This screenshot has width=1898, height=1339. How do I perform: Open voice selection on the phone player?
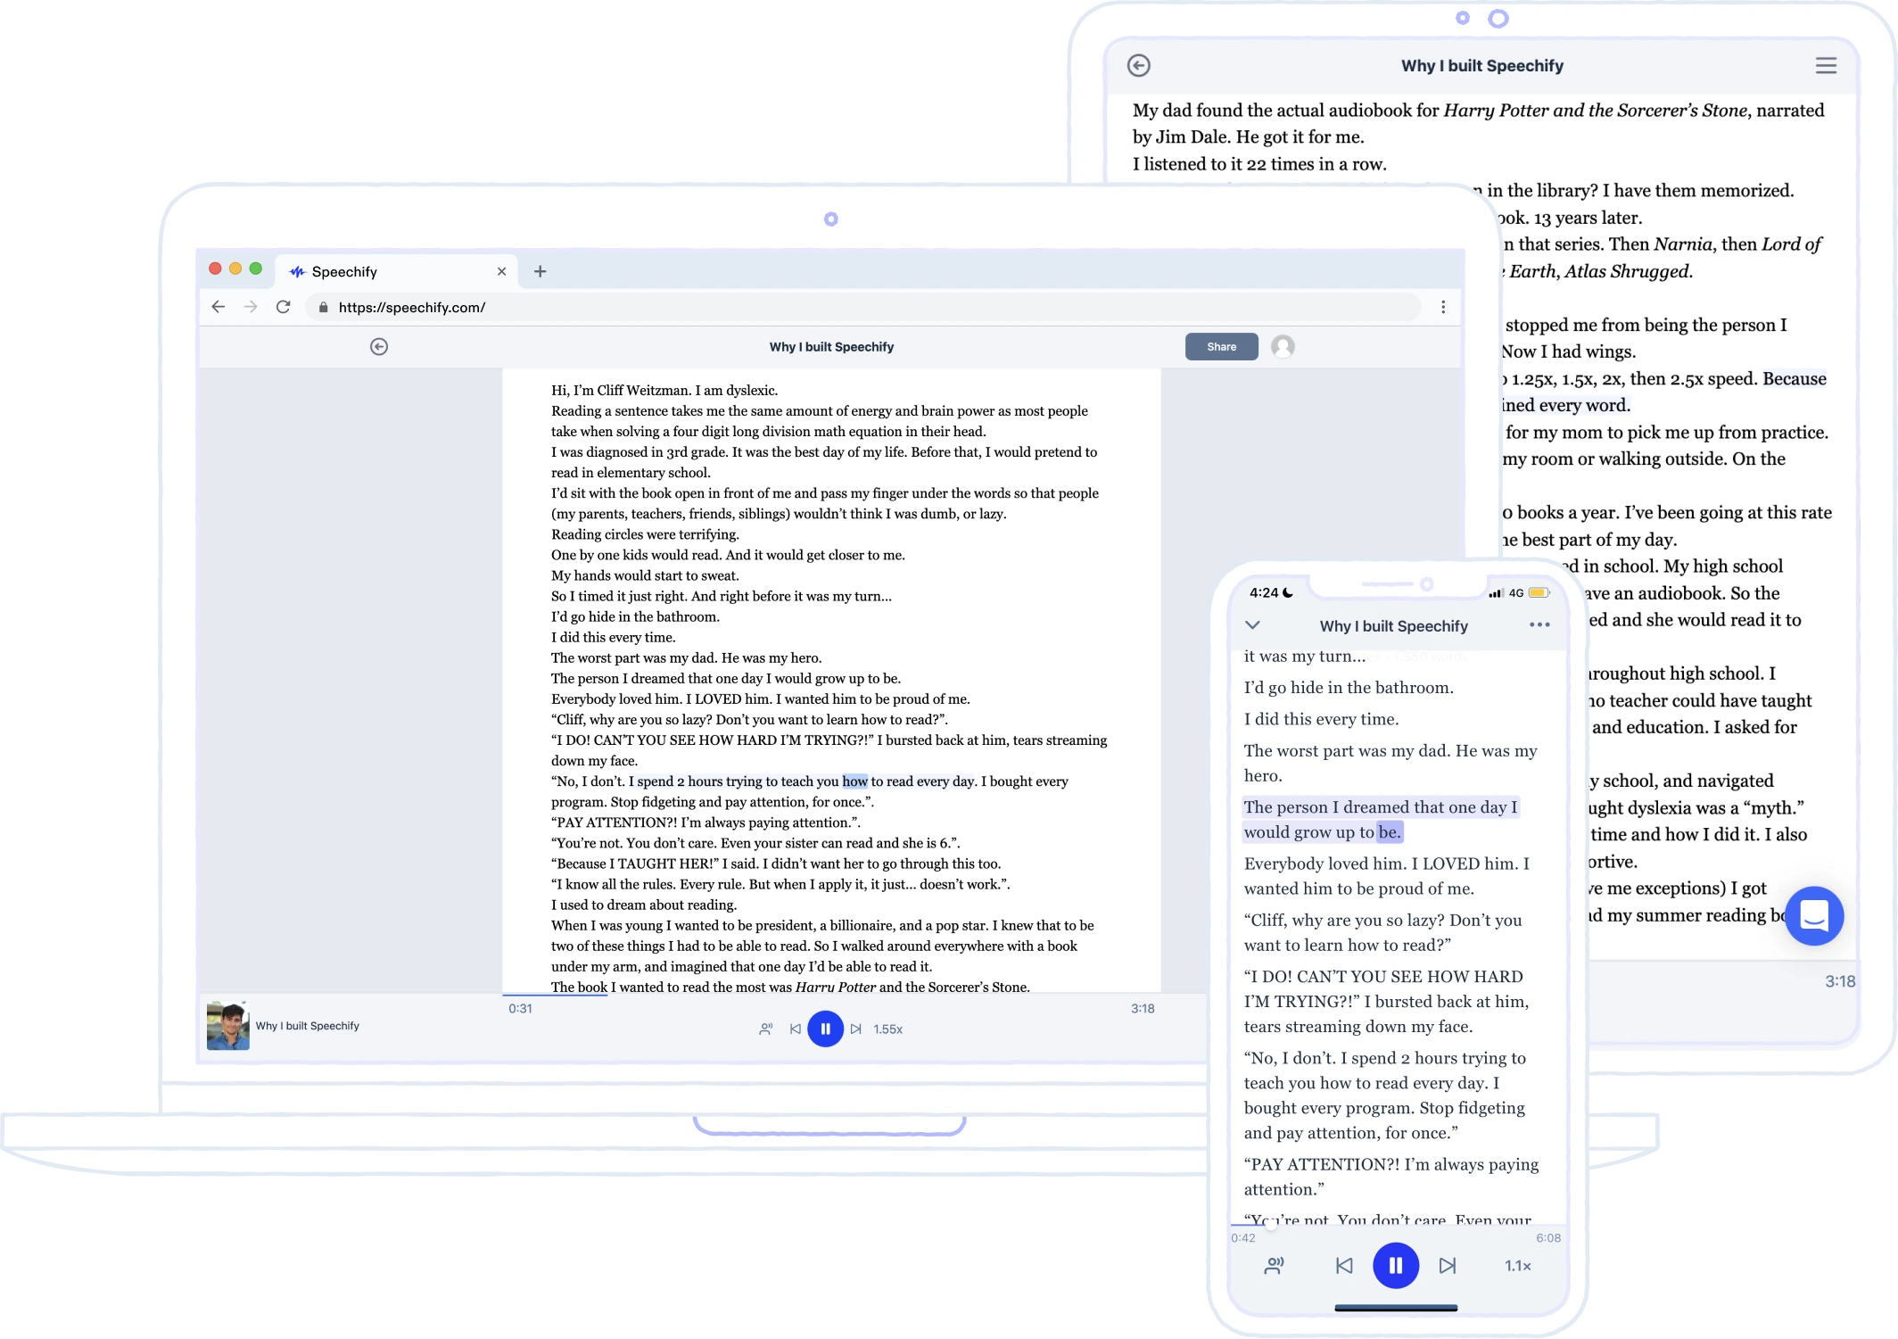tap(1275, 1265)
